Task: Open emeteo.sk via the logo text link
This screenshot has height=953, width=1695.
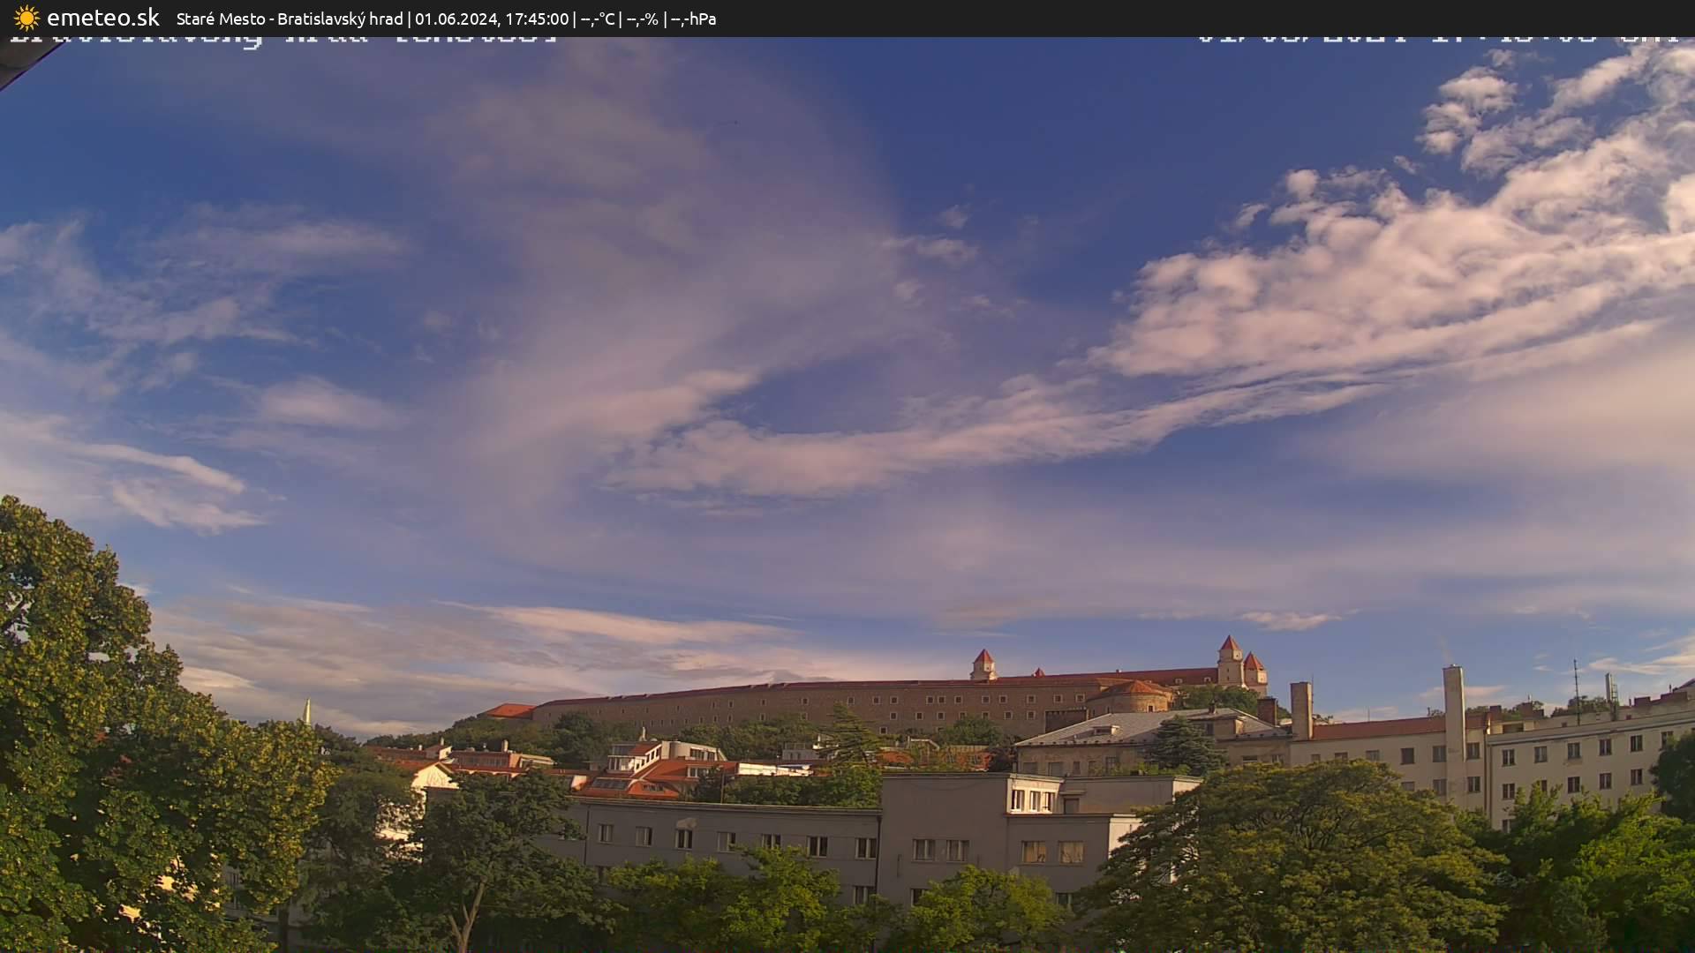Action: click(103, 18)
